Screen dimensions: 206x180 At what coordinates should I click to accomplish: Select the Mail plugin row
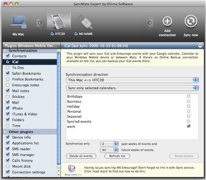pos(30,102)
